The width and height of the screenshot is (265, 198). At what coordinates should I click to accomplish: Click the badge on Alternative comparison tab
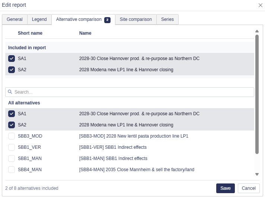click(x=107, y=20)
